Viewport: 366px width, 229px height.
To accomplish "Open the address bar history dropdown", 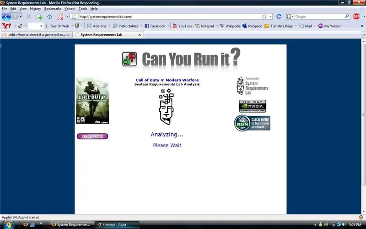I will click(x=270, y=16).
